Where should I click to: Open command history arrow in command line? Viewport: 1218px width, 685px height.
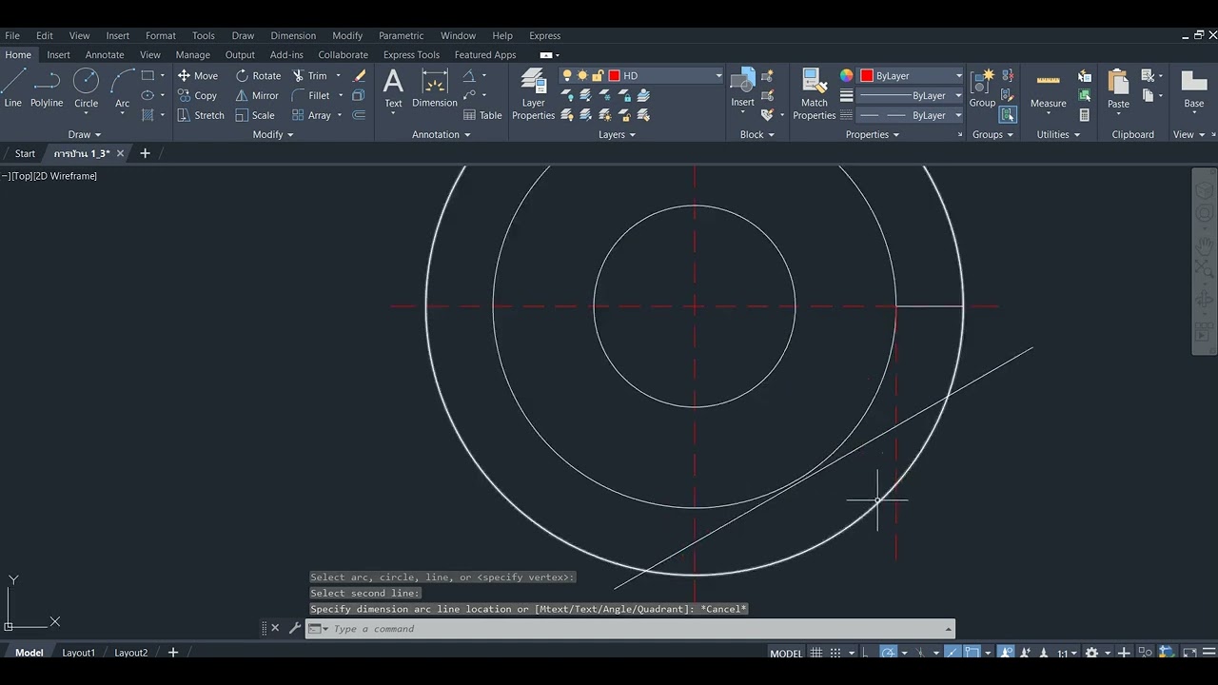click(x=948, y=628)
